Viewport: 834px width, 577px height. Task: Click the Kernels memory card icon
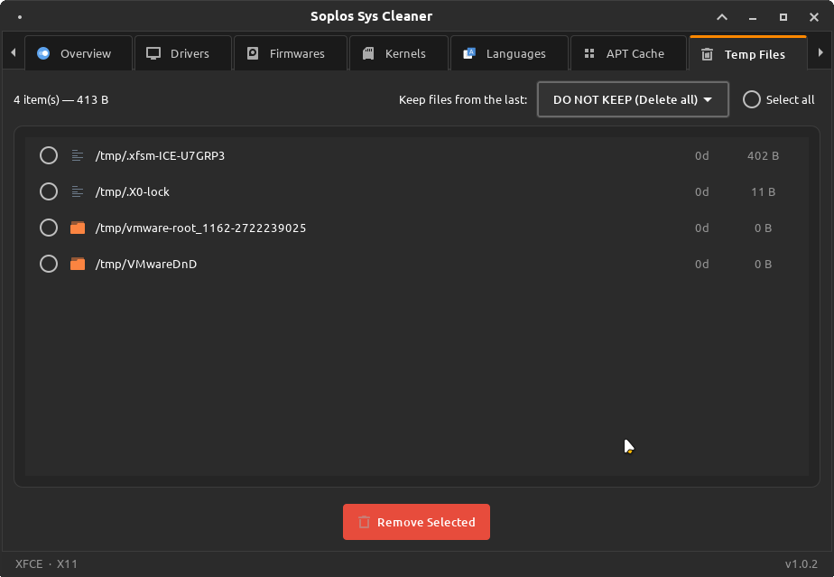coord(368,53)
